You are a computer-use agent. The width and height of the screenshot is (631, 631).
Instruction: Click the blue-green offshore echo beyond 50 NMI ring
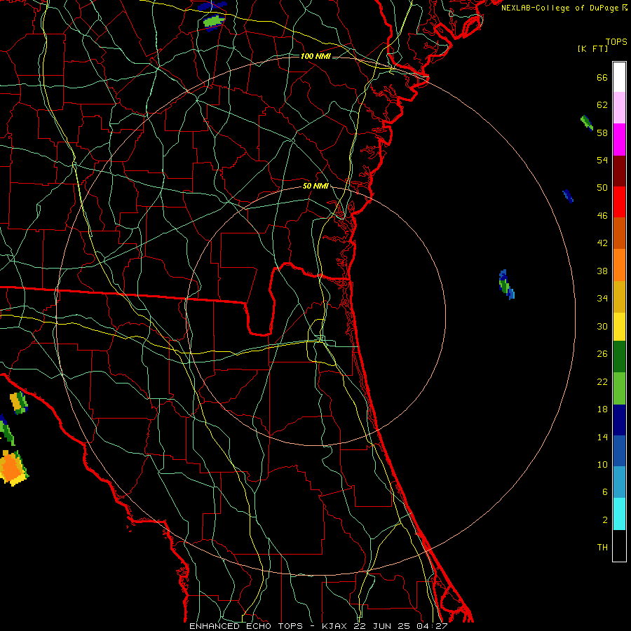coord(506,285)
